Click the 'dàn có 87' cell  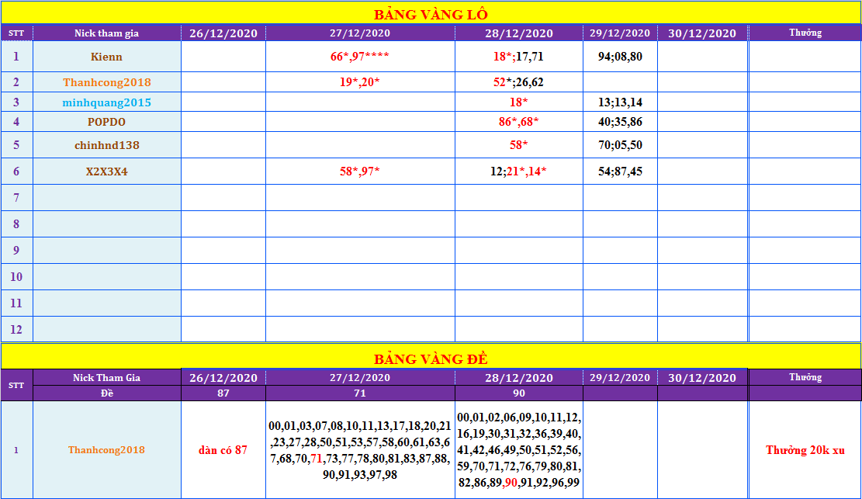[223, 450]
